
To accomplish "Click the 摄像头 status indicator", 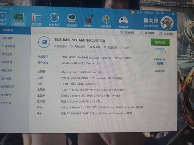I will 95,47.
